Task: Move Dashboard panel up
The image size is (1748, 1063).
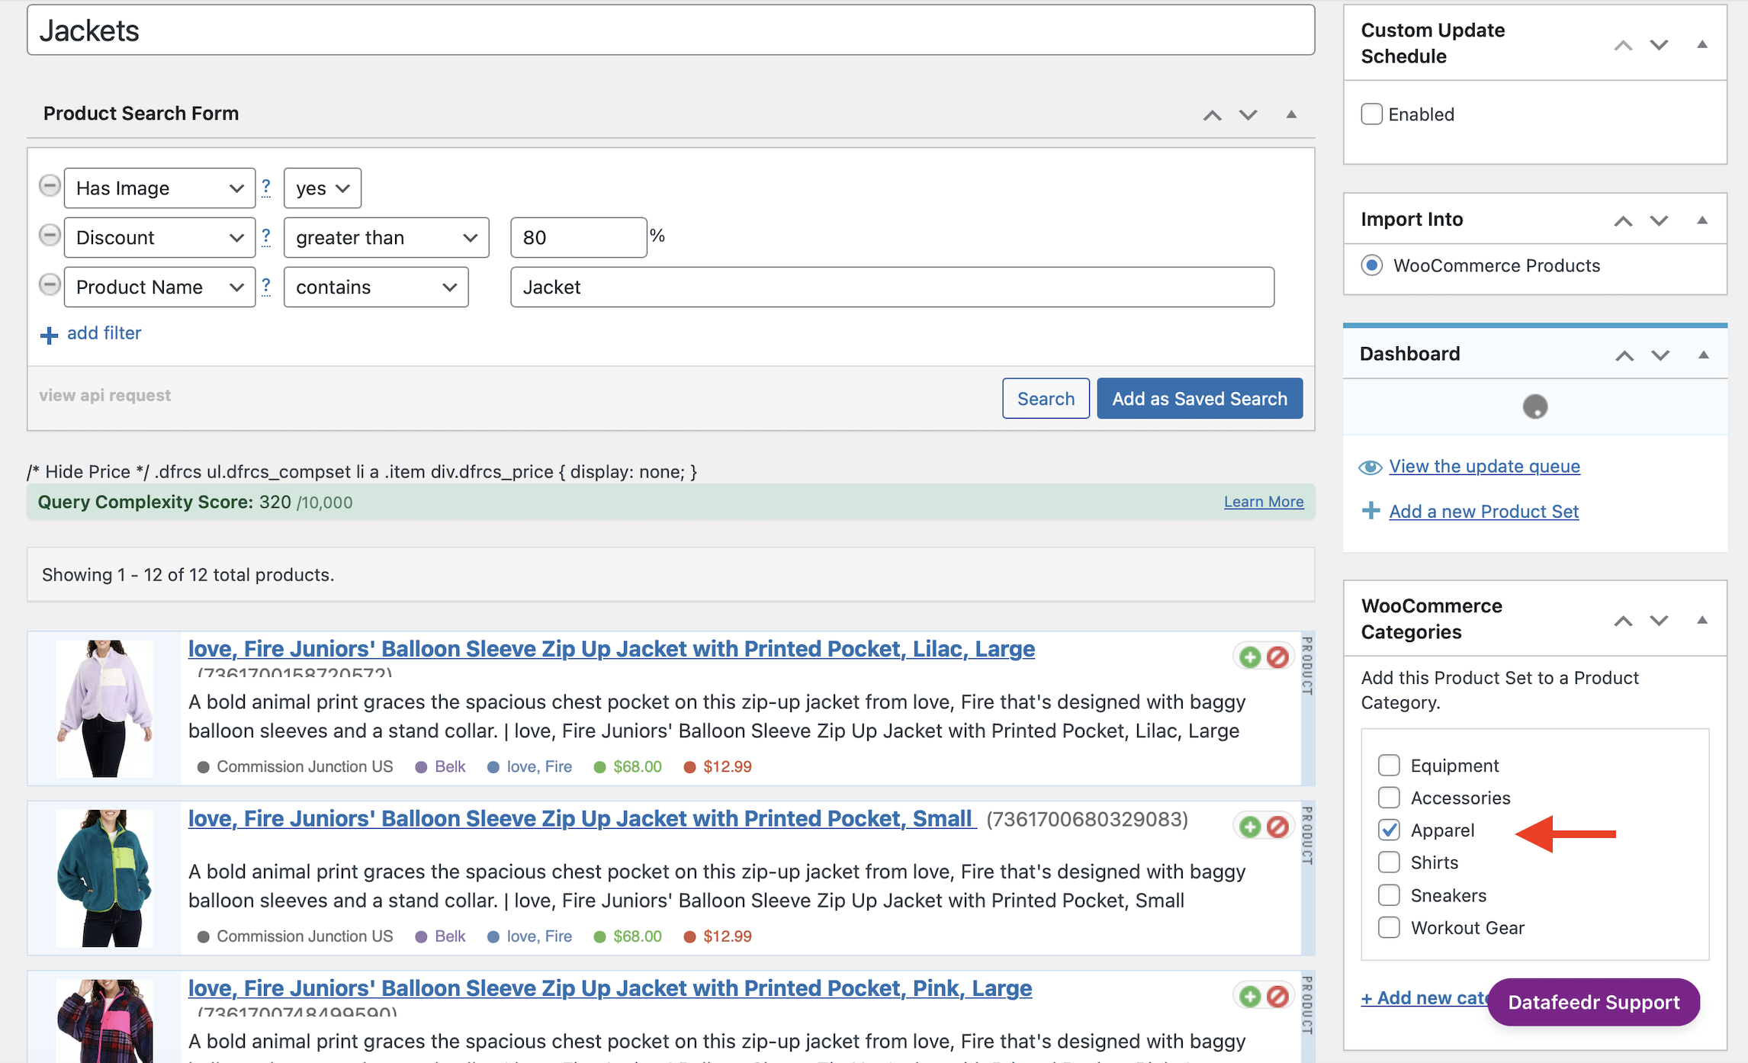Action: click(1624, 355)
